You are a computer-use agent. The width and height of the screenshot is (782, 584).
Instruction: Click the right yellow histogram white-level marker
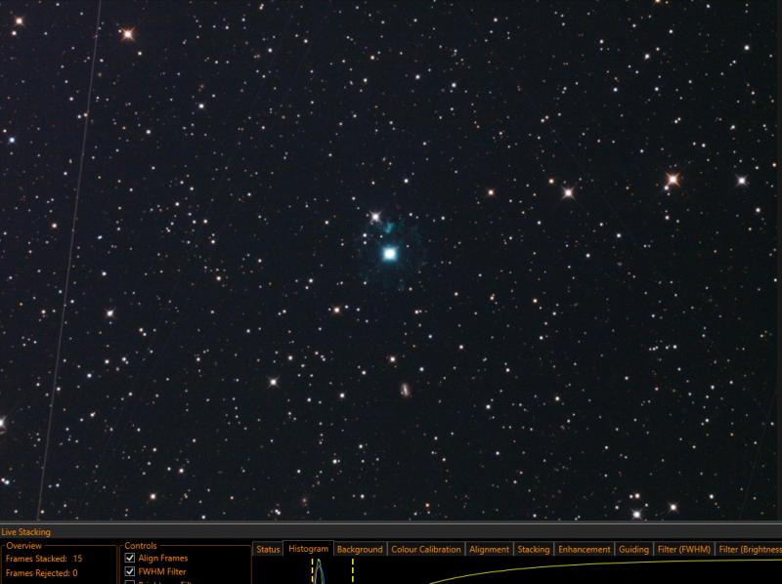point(353,571)
